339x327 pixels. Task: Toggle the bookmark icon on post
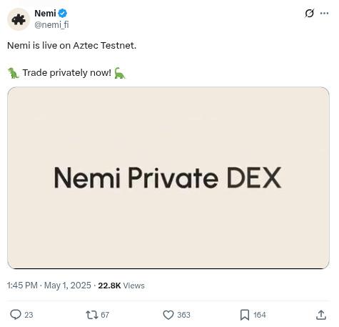[245, 315]
